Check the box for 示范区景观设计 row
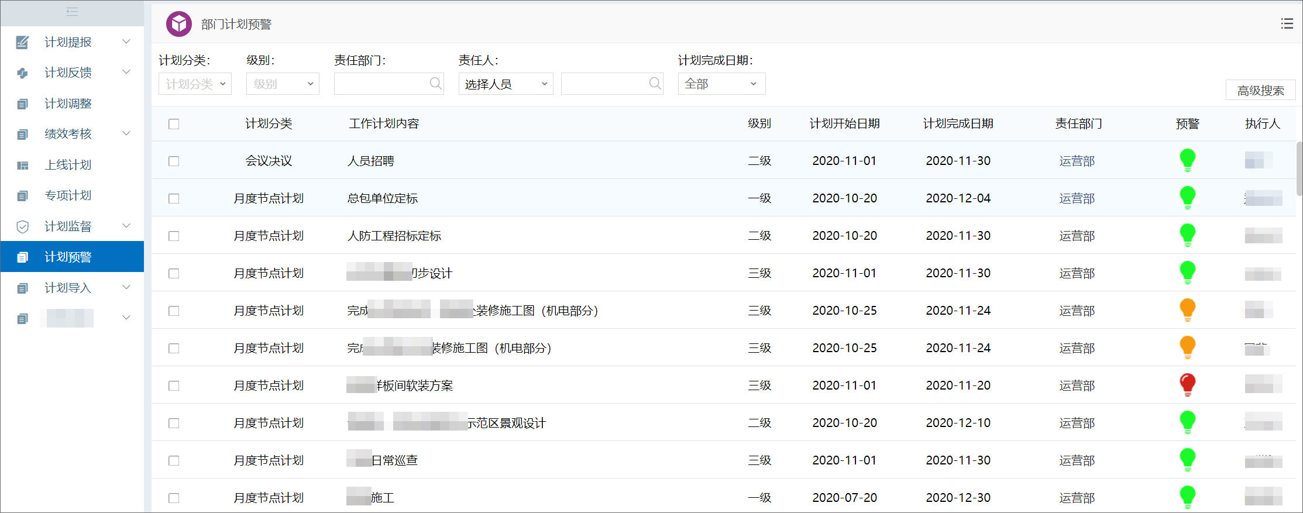This screenshot has height=513, width=1303. (x=174, y=423)
